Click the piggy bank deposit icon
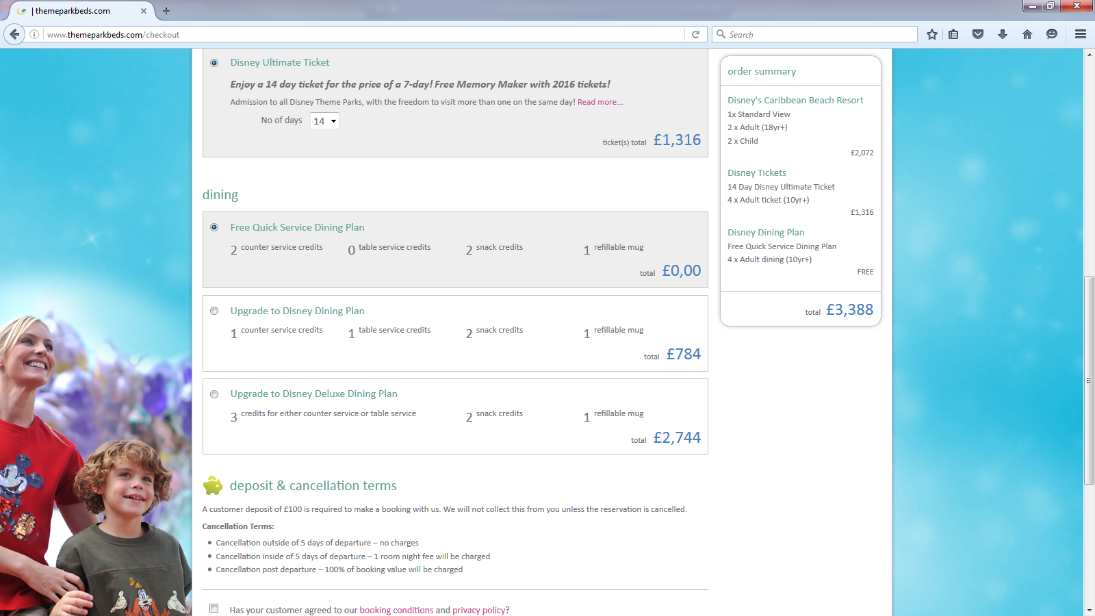The image size is (1095, 616). coord(213,485)
